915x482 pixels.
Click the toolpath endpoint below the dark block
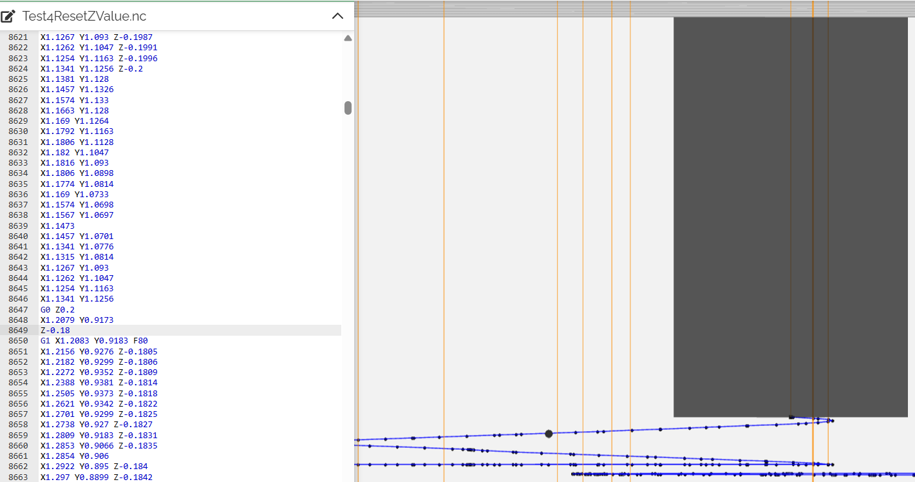click(831, 421)
